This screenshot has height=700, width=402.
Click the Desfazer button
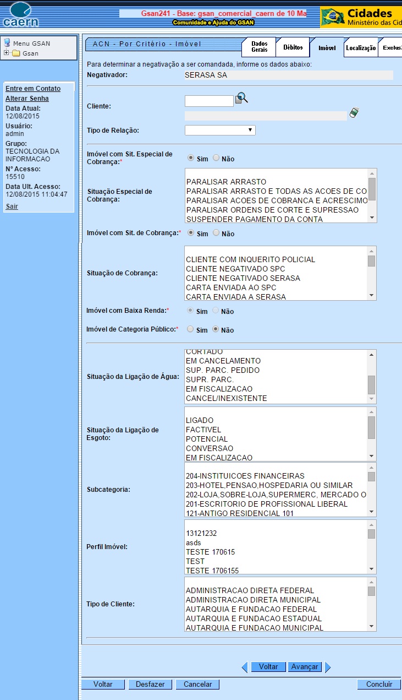click(150, 685)
